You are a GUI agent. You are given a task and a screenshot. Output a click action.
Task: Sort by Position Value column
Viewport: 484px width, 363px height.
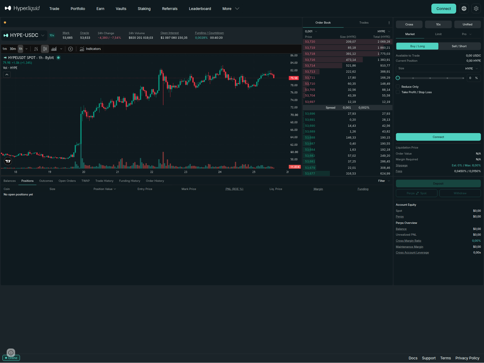click(105, 189)
